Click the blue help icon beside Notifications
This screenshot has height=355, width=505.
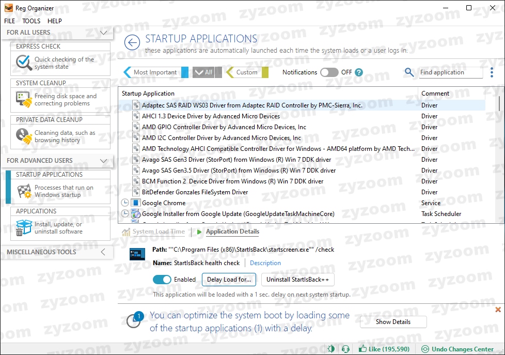359,72
